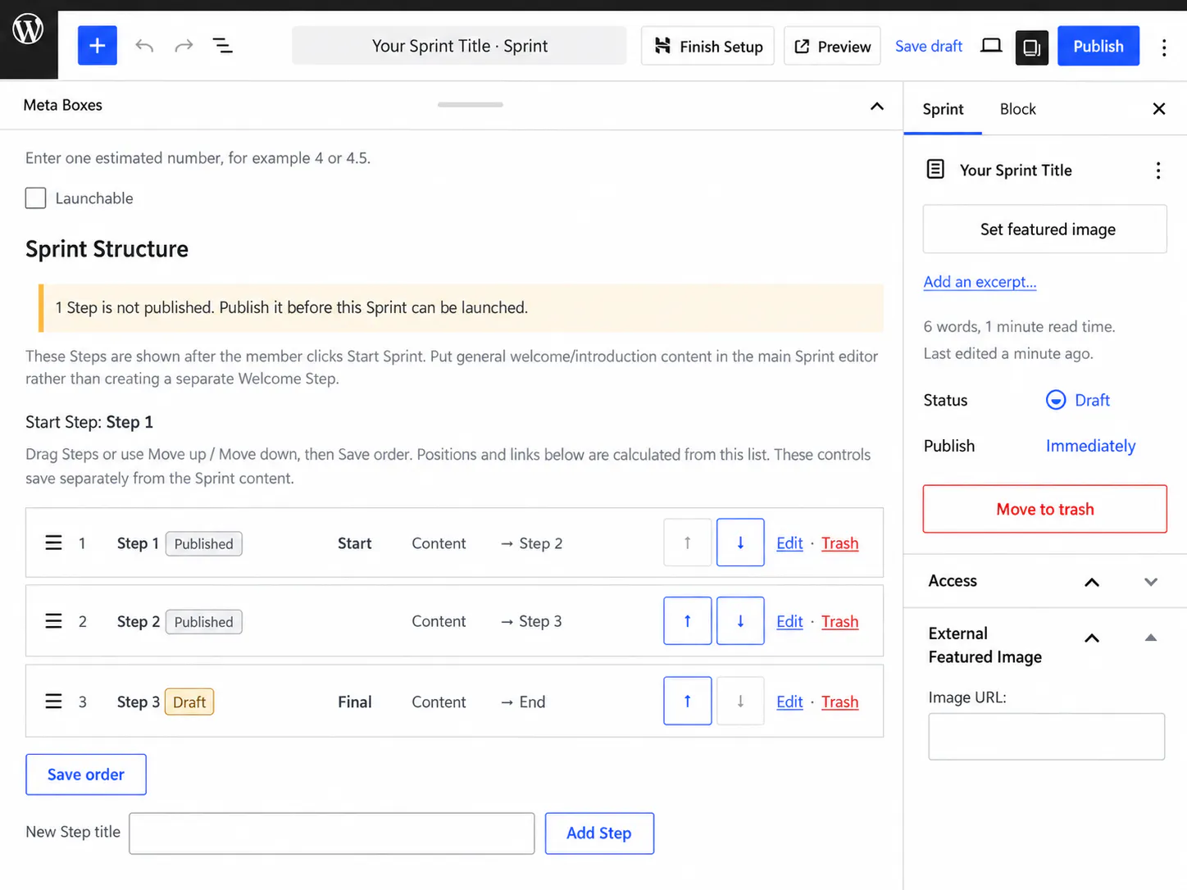The height and width of the screenshot is (890, 1187).
Task: Enable the Launchable checkbox
Action: coord(35,198)
